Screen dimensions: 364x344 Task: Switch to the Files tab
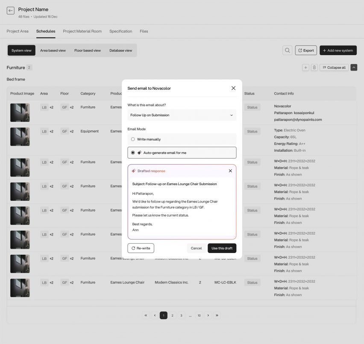coord(144,31)
